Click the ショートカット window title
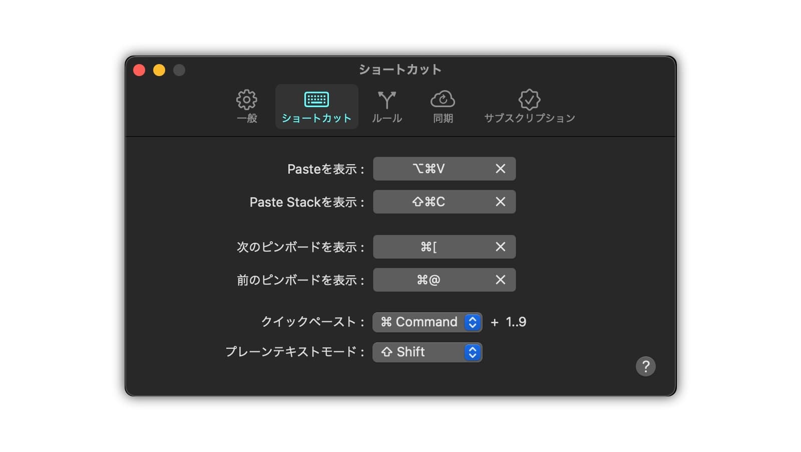 (400, 70)
